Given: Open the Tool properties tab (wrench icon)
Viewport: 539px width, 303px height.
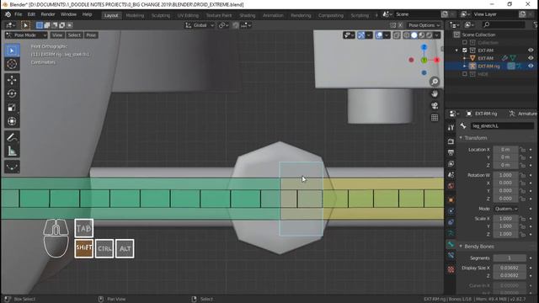Looking at the screenshot, I should pyautogui.click(x=451, y=127).
